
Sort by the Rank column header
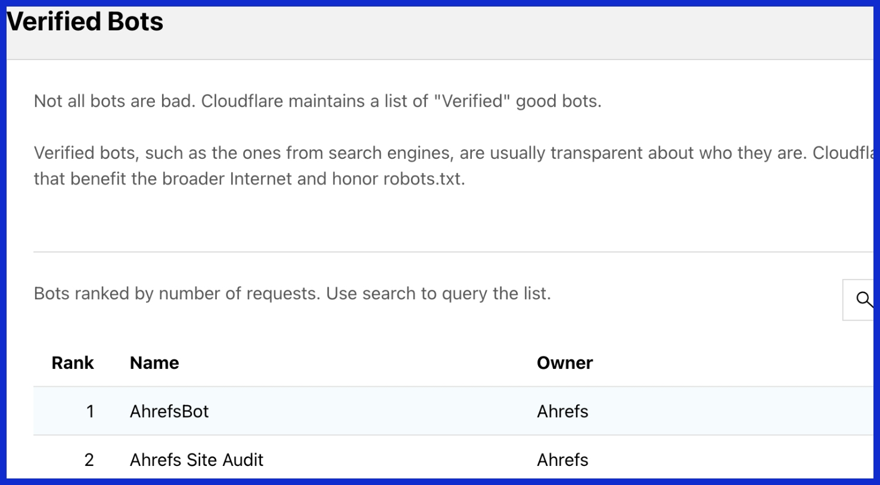(x=73, y=363)
